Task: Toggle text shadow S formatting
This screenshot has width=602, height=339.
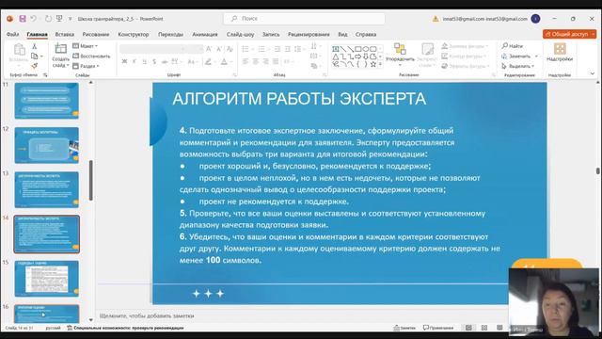Action: (x=154, y=61)
